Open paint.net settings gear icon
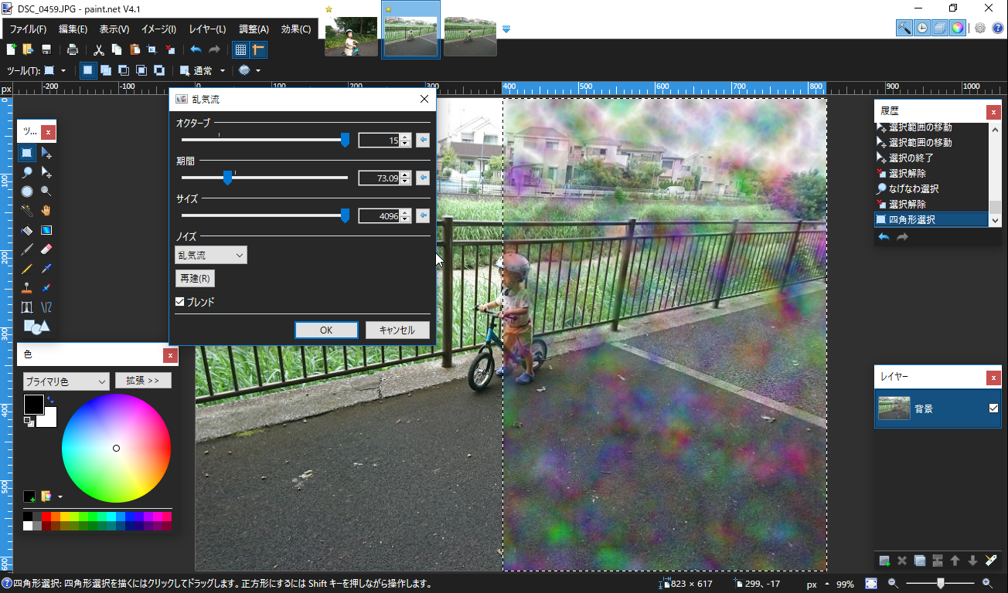The height and width of the screenshot is (593, 1008). pos(980,28)
